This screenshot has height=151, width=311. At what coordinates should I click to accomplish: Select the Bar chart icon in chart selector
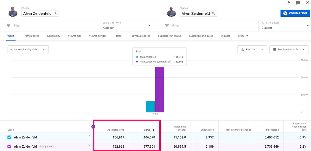click(x=242, y=49)
